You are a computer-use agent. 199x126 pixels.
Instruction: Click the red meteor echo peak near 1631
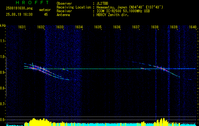pyautogui.click(x=33, y=68)
